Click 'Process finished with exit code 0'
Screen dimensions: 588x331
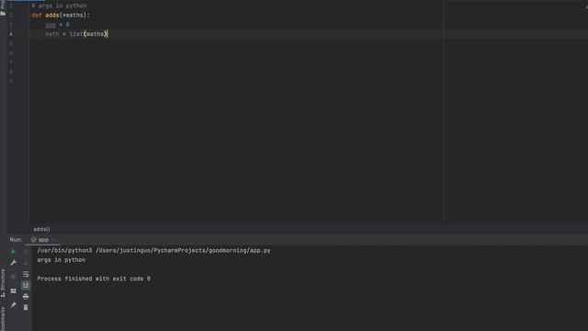pos(94,279)
